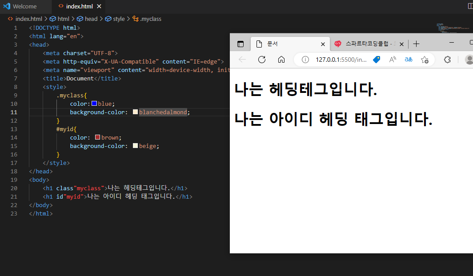Click line number 11 in the gutter
This screenshot has height=276, width=473.
pos(14,112)
